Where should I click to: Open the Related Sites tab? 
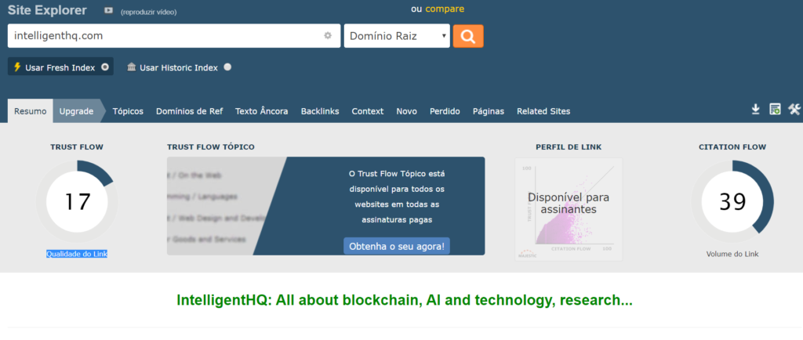click(543, 111)
